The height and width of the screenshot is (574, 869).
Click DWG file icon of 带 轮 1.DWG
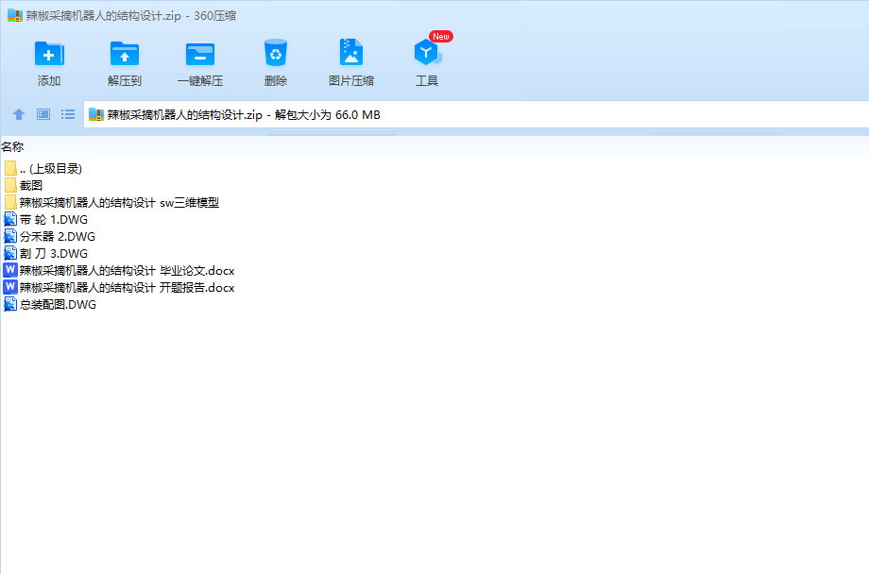point(10,219)
